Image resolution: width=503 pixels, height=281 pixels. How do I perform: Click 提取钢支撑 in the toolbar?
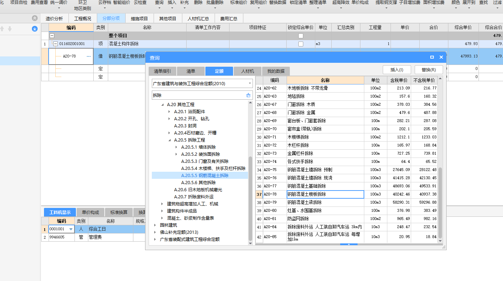pos(386,2)
